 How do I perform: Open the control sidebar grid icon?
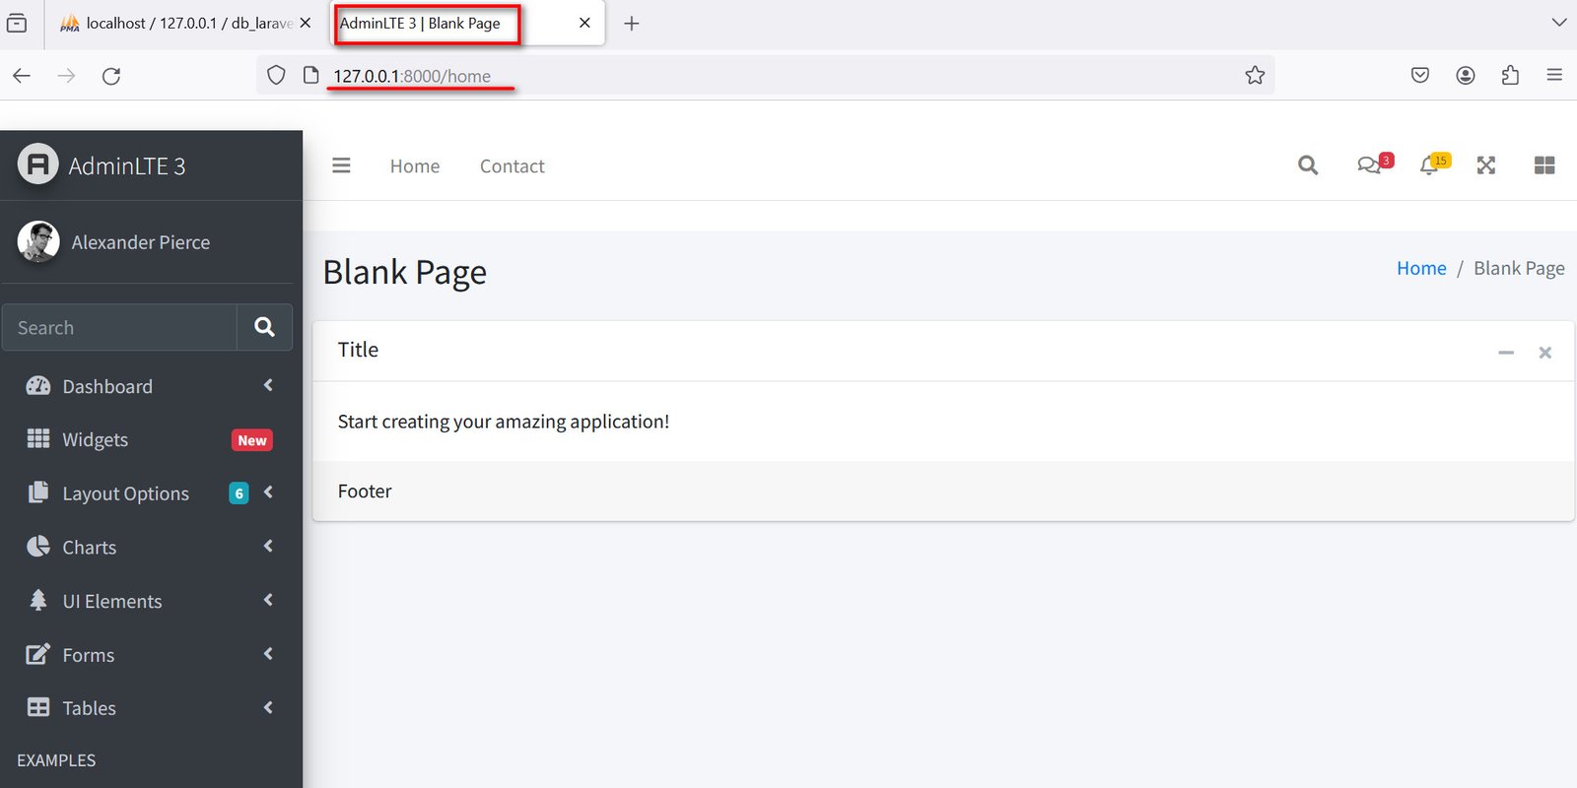tap(1544, 165)
